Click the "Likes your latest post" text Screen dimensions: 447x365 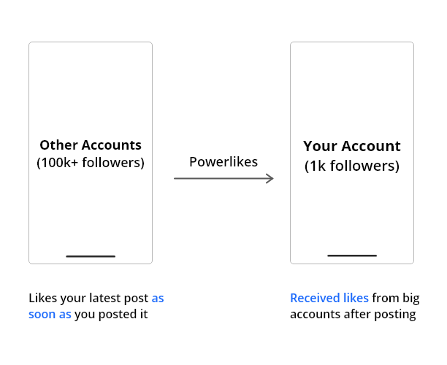[88, 299]
